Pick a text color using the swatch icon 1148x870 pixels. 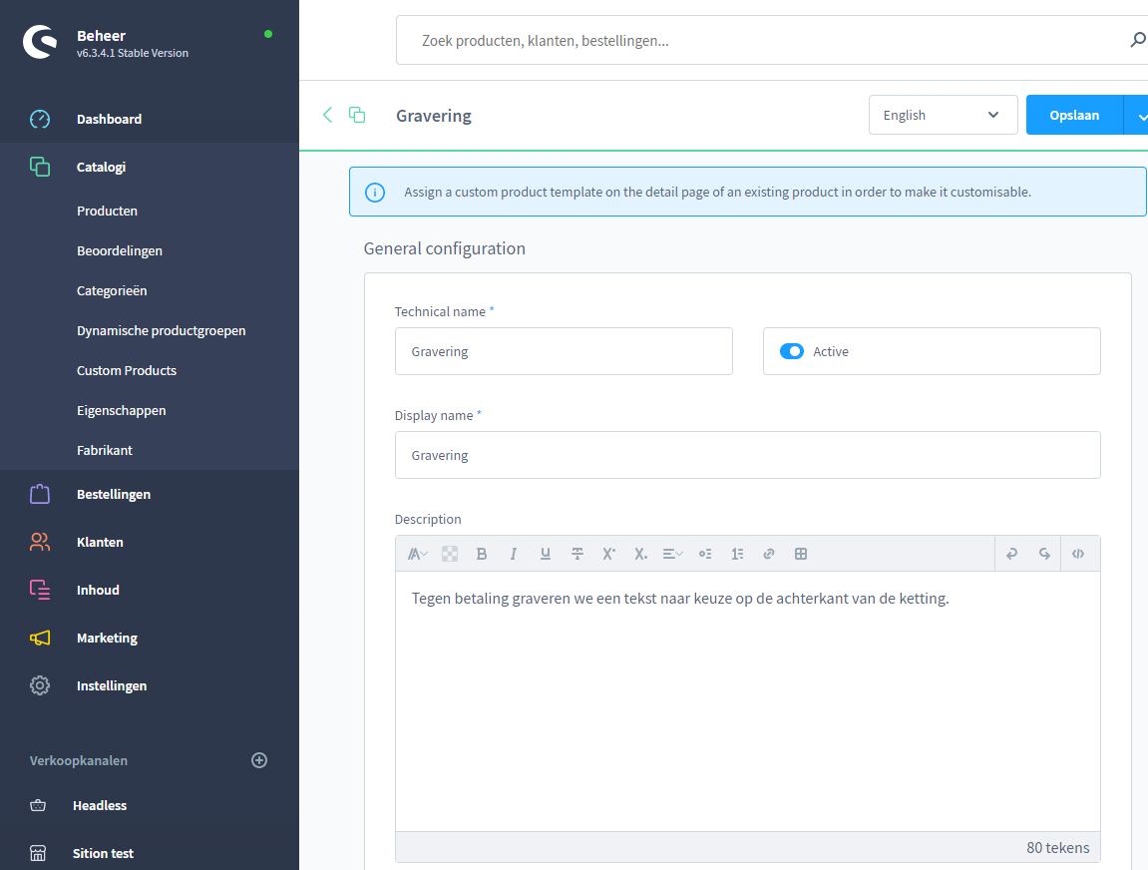click(450, 554)
